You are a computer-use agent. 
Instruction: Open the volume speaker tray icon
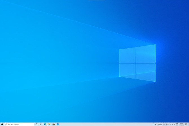coord(174,124)
